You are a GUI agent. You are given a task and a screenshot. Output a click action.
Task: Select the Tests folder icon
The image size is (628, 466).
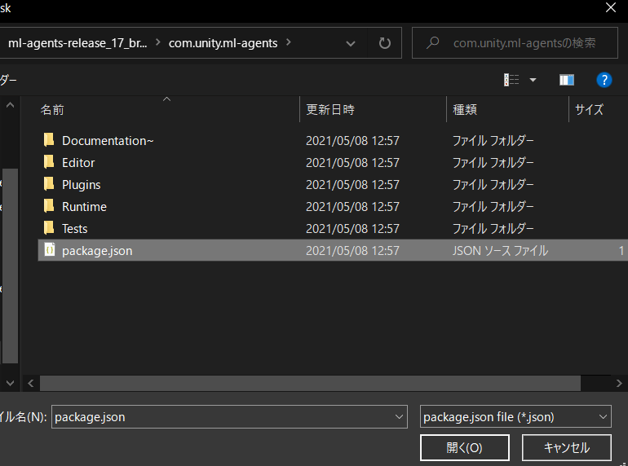click(x=49, y=228)
